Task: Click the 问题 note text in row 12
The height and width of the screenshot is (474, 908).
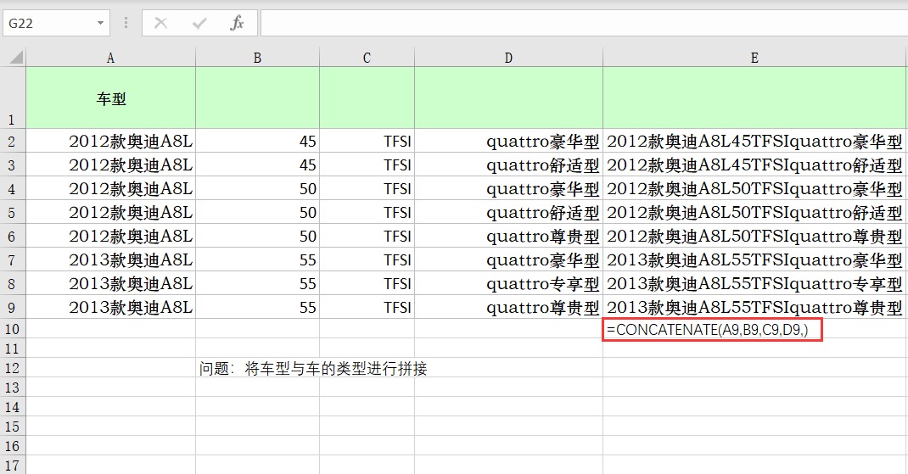Action: pos(313,368)
